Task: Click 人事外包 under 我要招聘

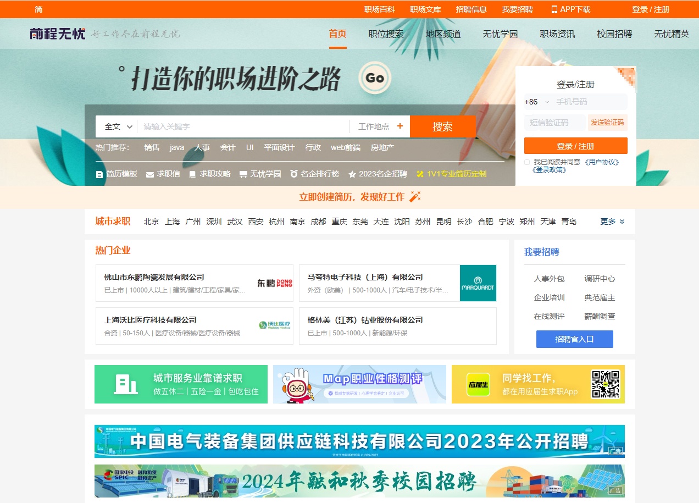Action: coord(550,279)
